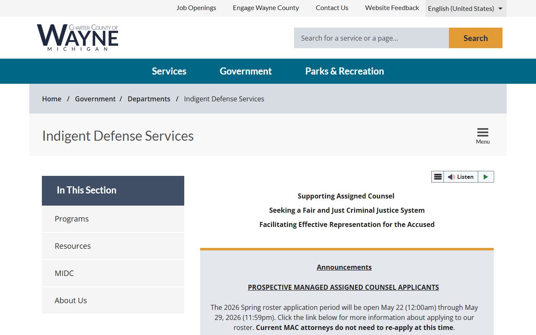
Task: Open the Parks & Recreation menu
Action: (x=345, y=71)
